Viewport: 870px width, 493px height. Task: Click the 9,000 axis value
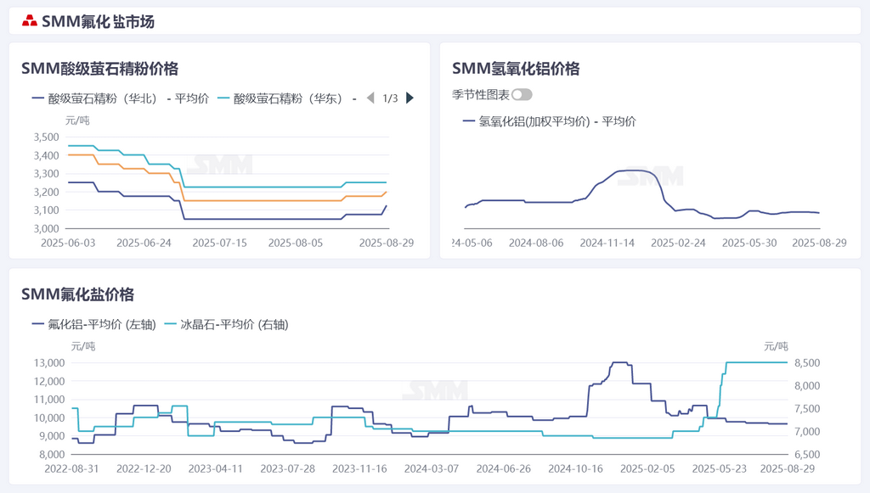click(x=52, y=436)
